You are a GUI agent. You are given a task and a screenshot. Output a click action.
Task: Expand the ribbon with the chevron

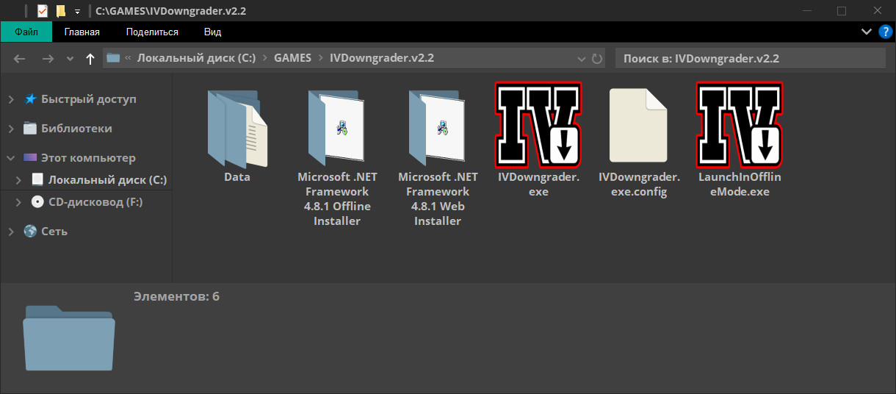point(867,32)
